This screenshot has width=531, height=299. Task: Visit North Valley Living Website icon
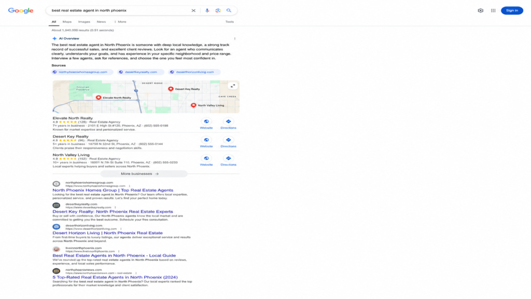[206, 158]
